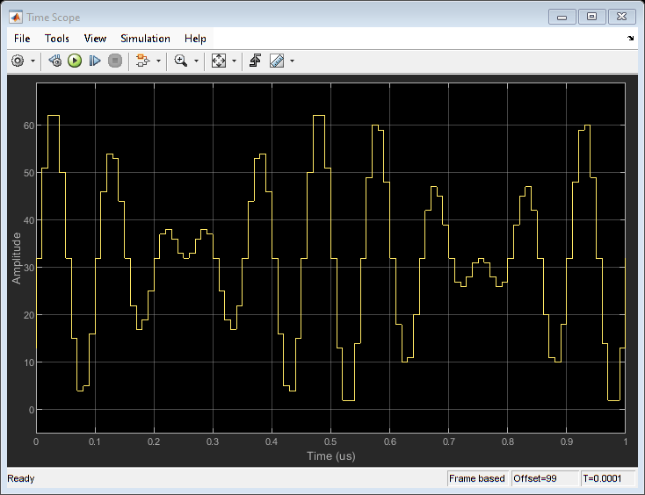The height and width of the screenshot is (495, 645).
Task: Click the step forward icon
Action: point(95,61)
